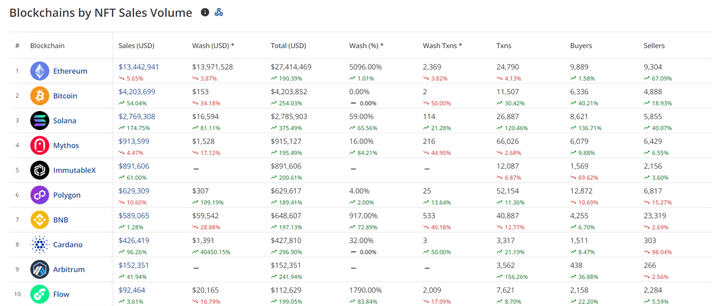This screenshot has height=306, width=718.
Task: Click the Ethereum logo icon
Action: pos(40,71)
